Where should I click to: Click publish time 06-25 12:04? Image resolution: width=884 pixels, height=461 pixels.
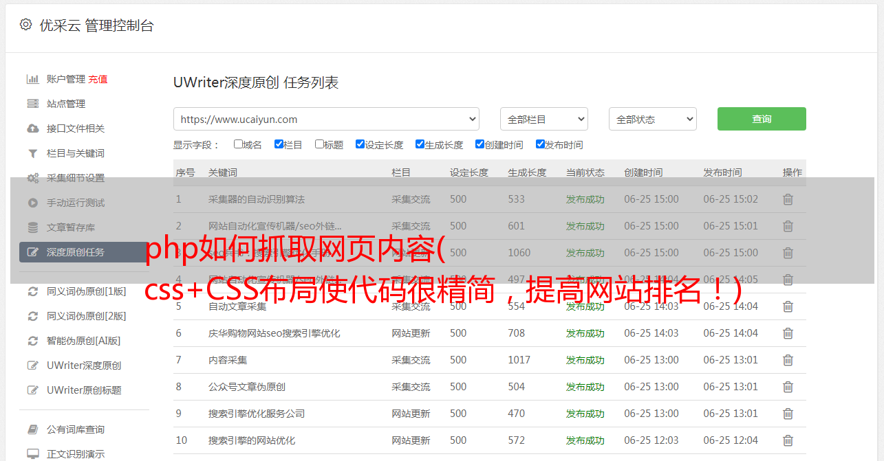click(731, 440)
